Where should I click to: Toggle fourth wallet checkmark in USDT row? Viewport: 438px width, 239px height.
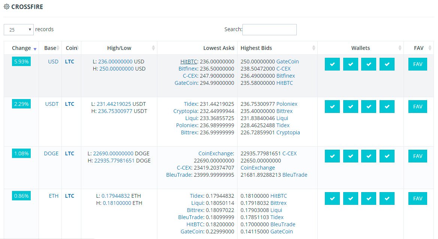click(387, 107)
